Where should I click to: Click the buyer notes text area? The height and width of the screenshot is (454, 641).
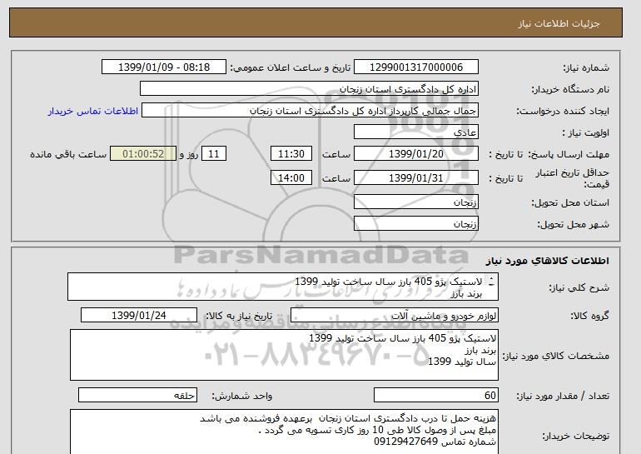point(284,432)
